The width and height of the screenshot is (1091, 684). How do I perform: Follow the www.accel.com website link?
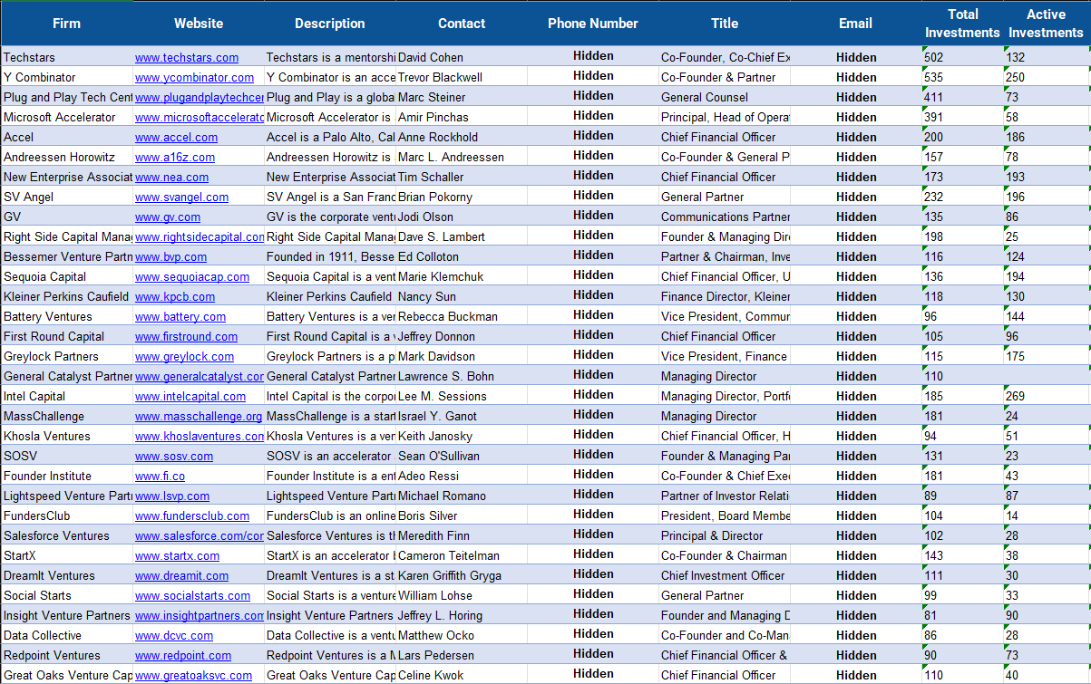pyautogui.click(x=176, y=137)
